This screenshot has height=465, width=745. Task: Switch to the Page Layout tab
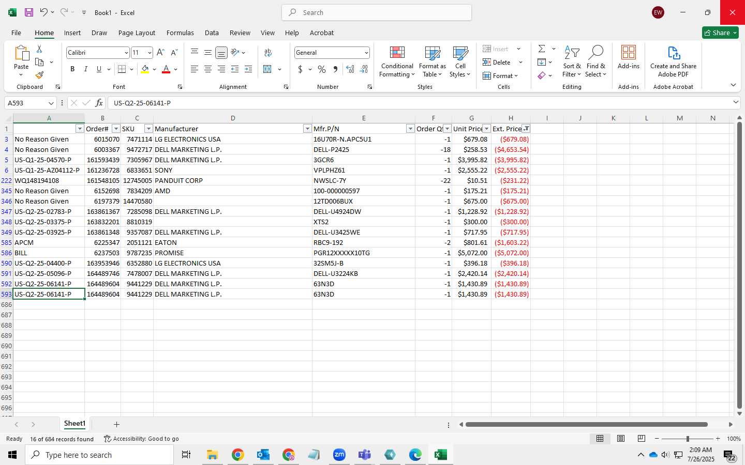(x=137, y=33)
